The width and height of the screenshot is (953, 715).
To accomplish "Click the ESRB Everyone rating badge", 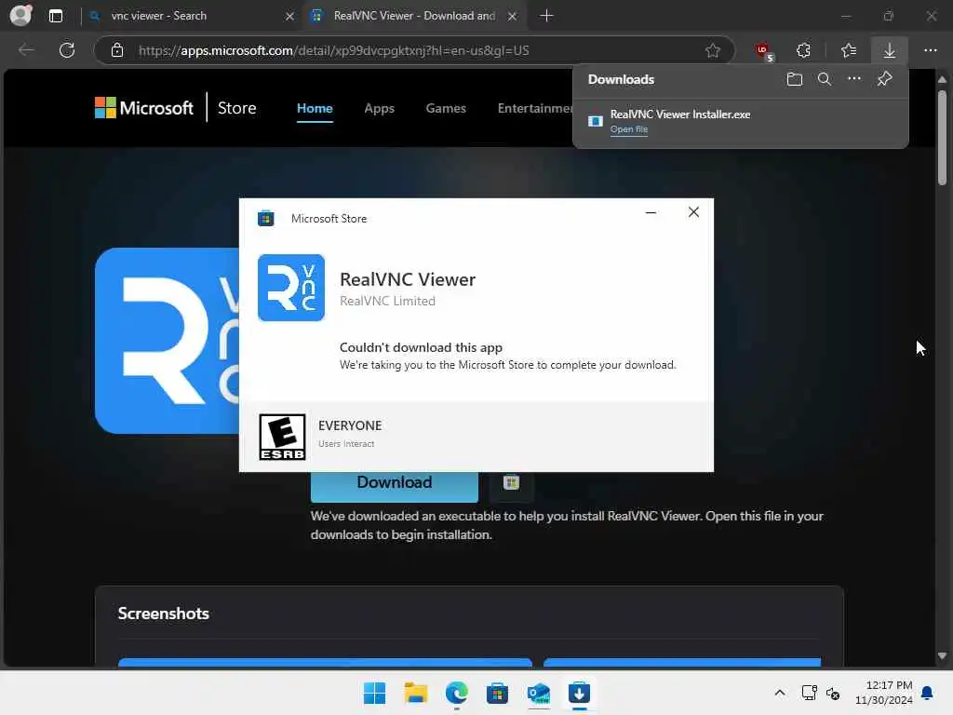I will pos(282,437).
